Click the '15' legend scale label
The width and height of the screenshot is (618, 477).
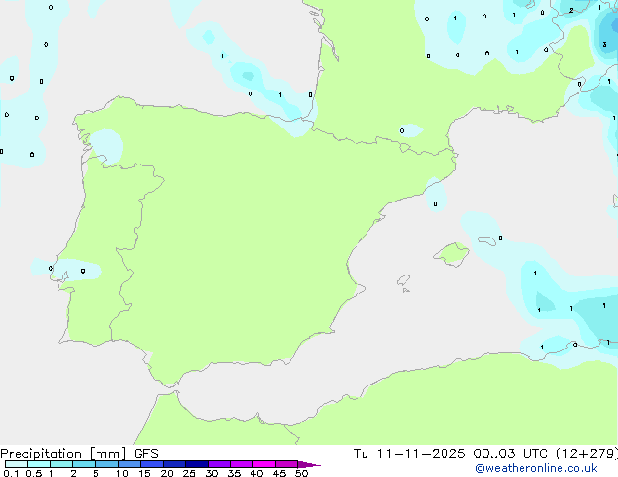[144, 473]
